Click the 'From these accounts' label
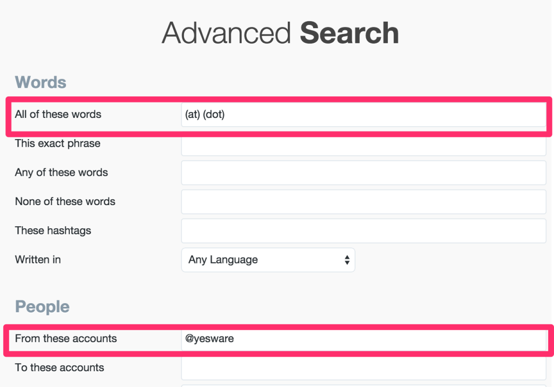The height and width of the screenshot is (387, 554). tap(65, 338)
